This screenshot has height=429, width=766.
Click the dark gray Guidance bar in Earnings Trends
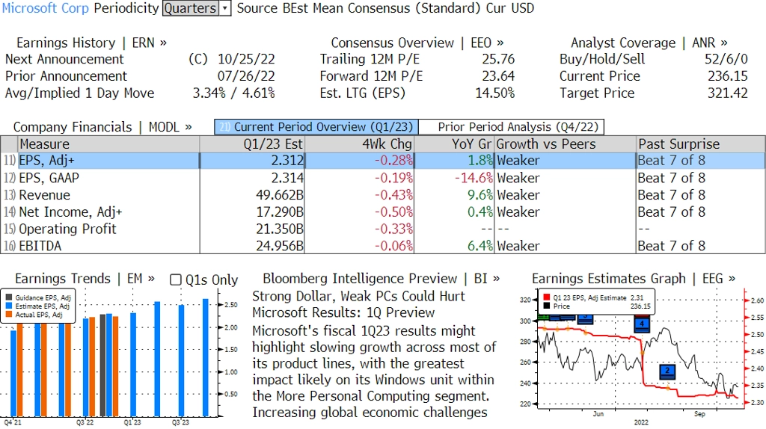(102, 365)
